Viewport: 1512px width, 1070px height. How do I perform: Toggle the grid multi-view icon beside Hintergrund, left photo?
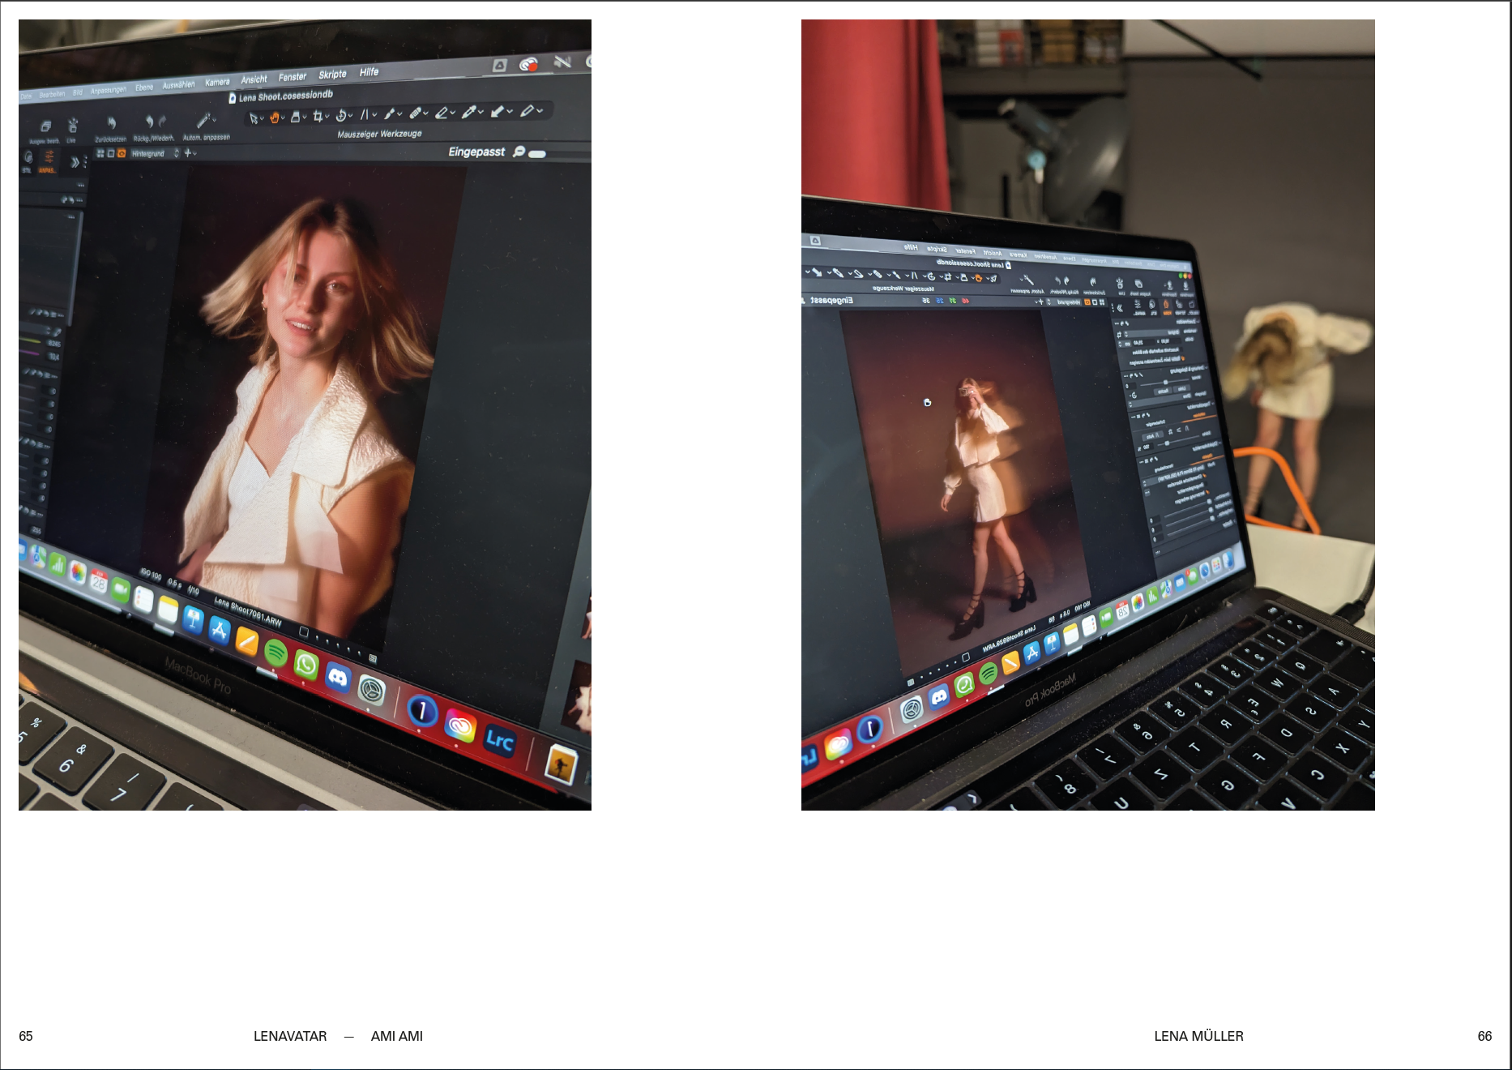(100, 153)
